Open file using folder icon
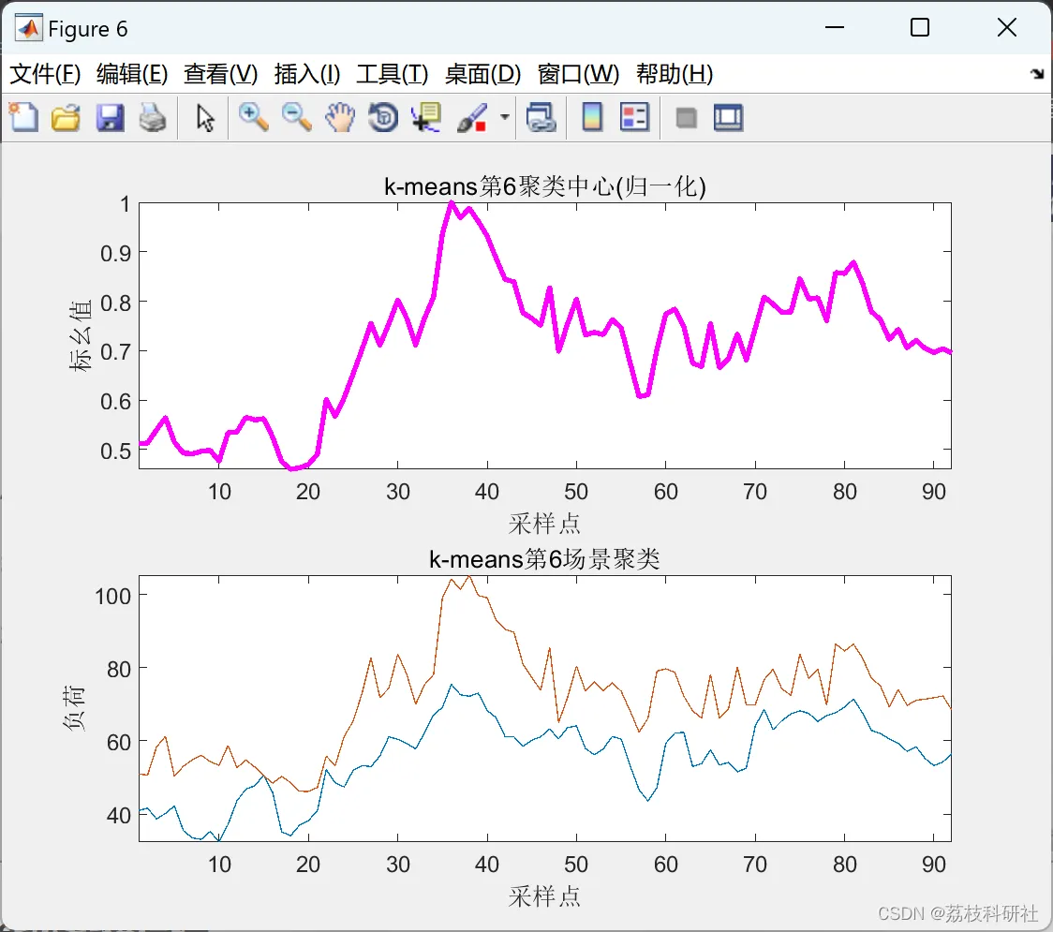This screenshot has width=1053, height=932. pyautogui.click(x=66, y=117)
